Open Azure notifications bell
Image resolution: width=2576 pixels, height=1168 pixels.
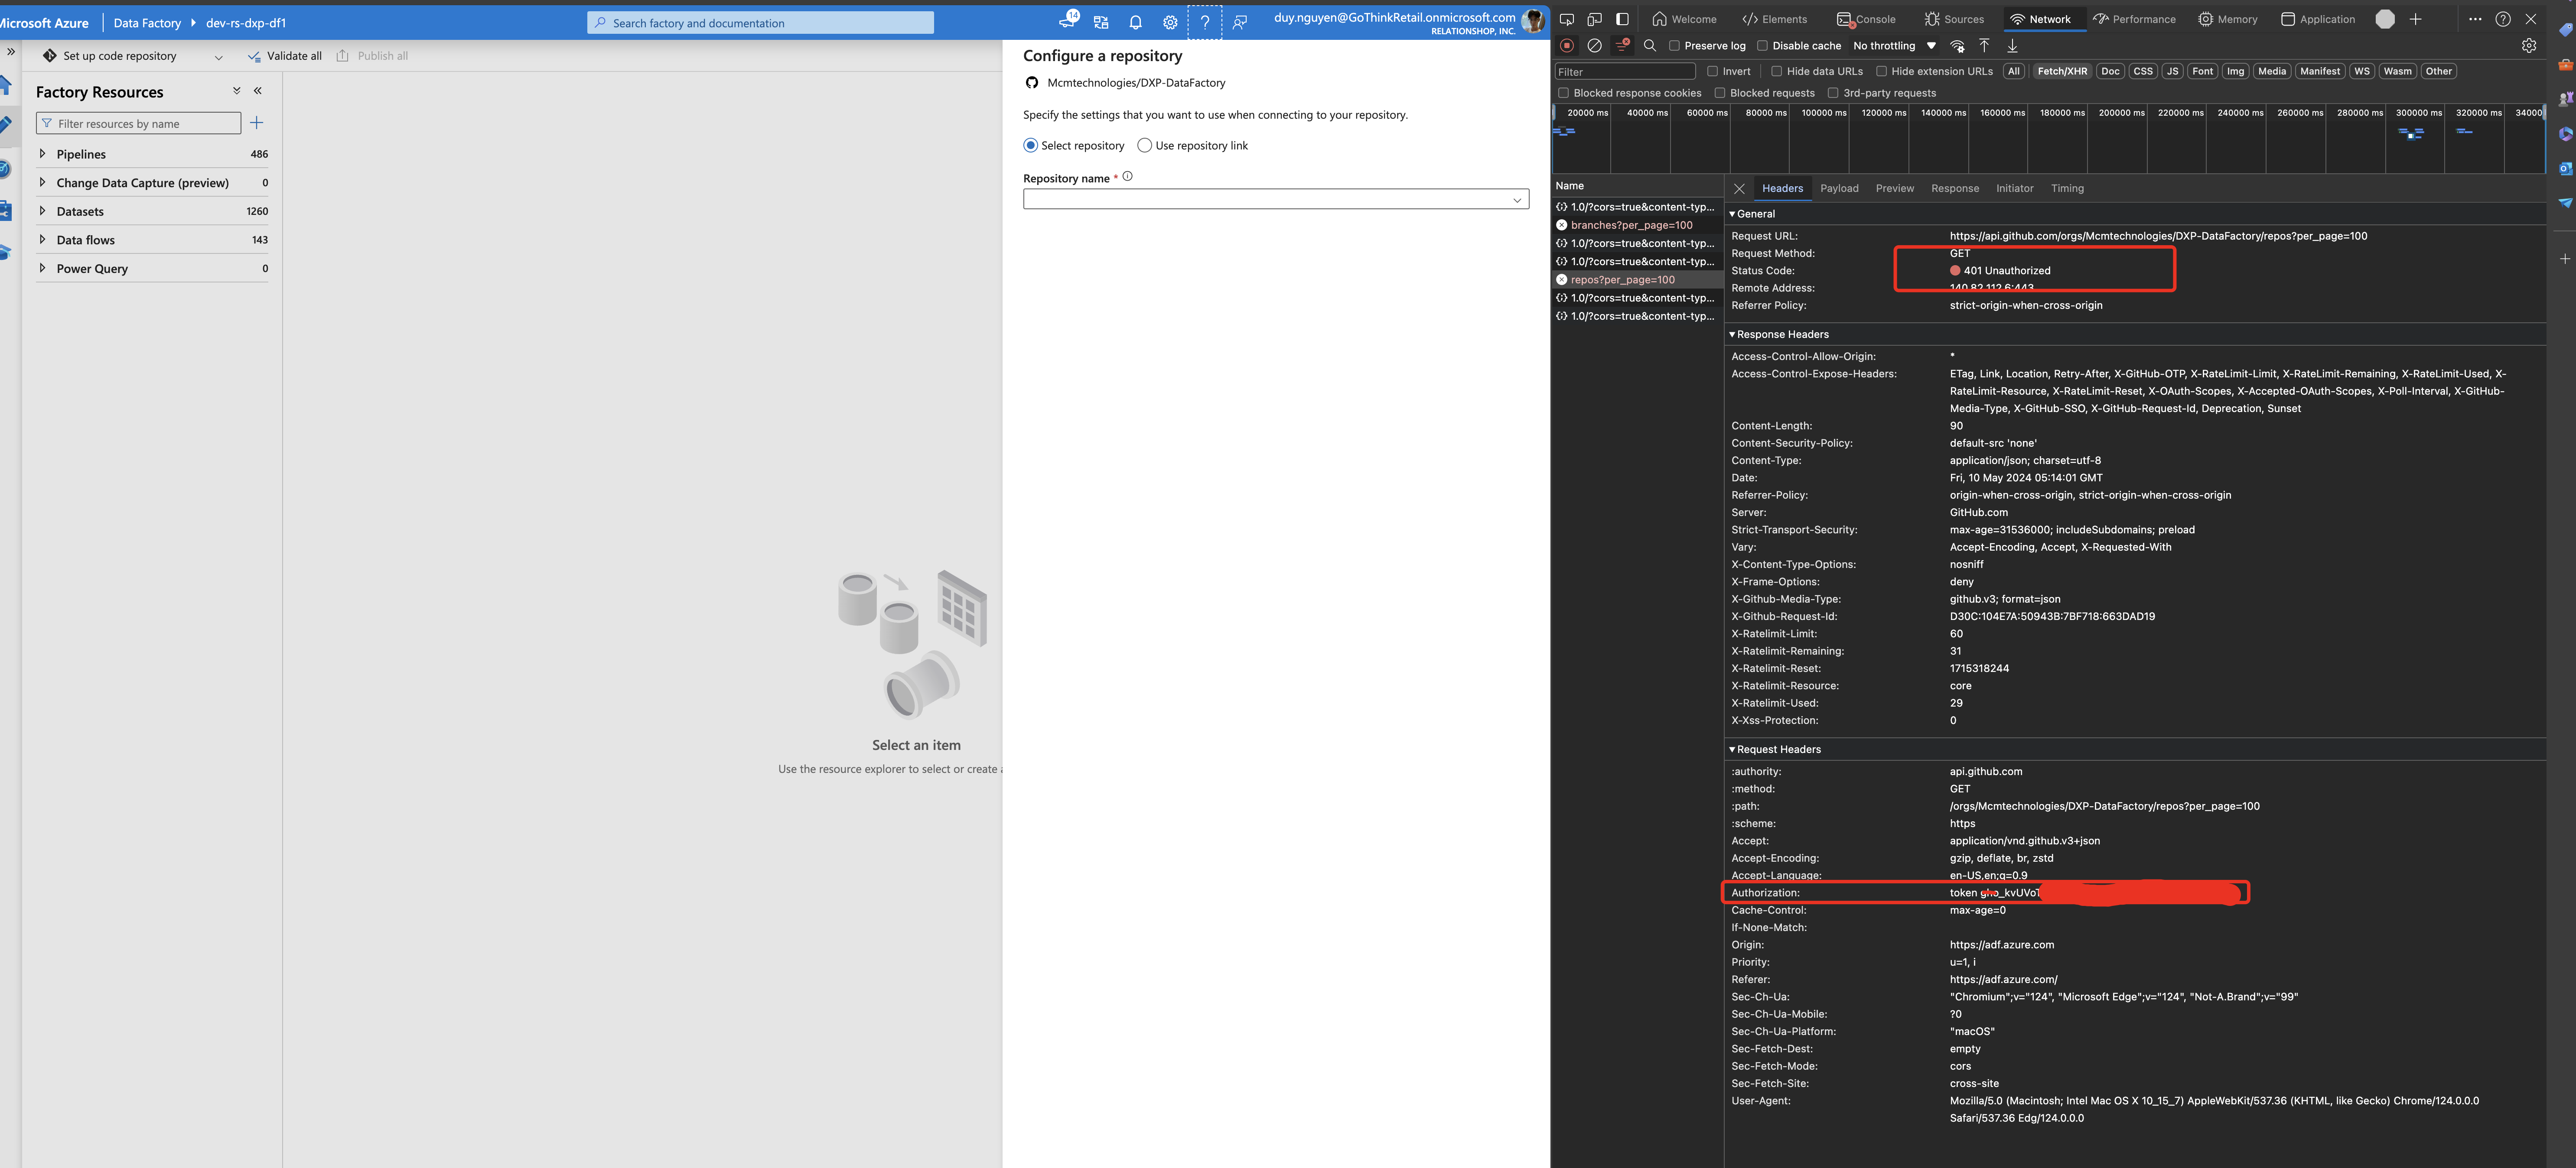click(x=1135, y=23)
